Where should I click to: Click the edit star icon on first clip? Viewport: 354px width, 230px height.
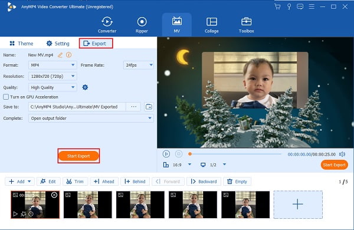[x=23, y=213]
